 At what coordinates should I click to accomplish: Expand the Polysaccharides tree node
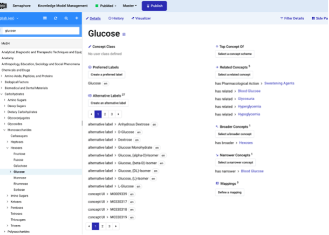(x=5, y=232)
